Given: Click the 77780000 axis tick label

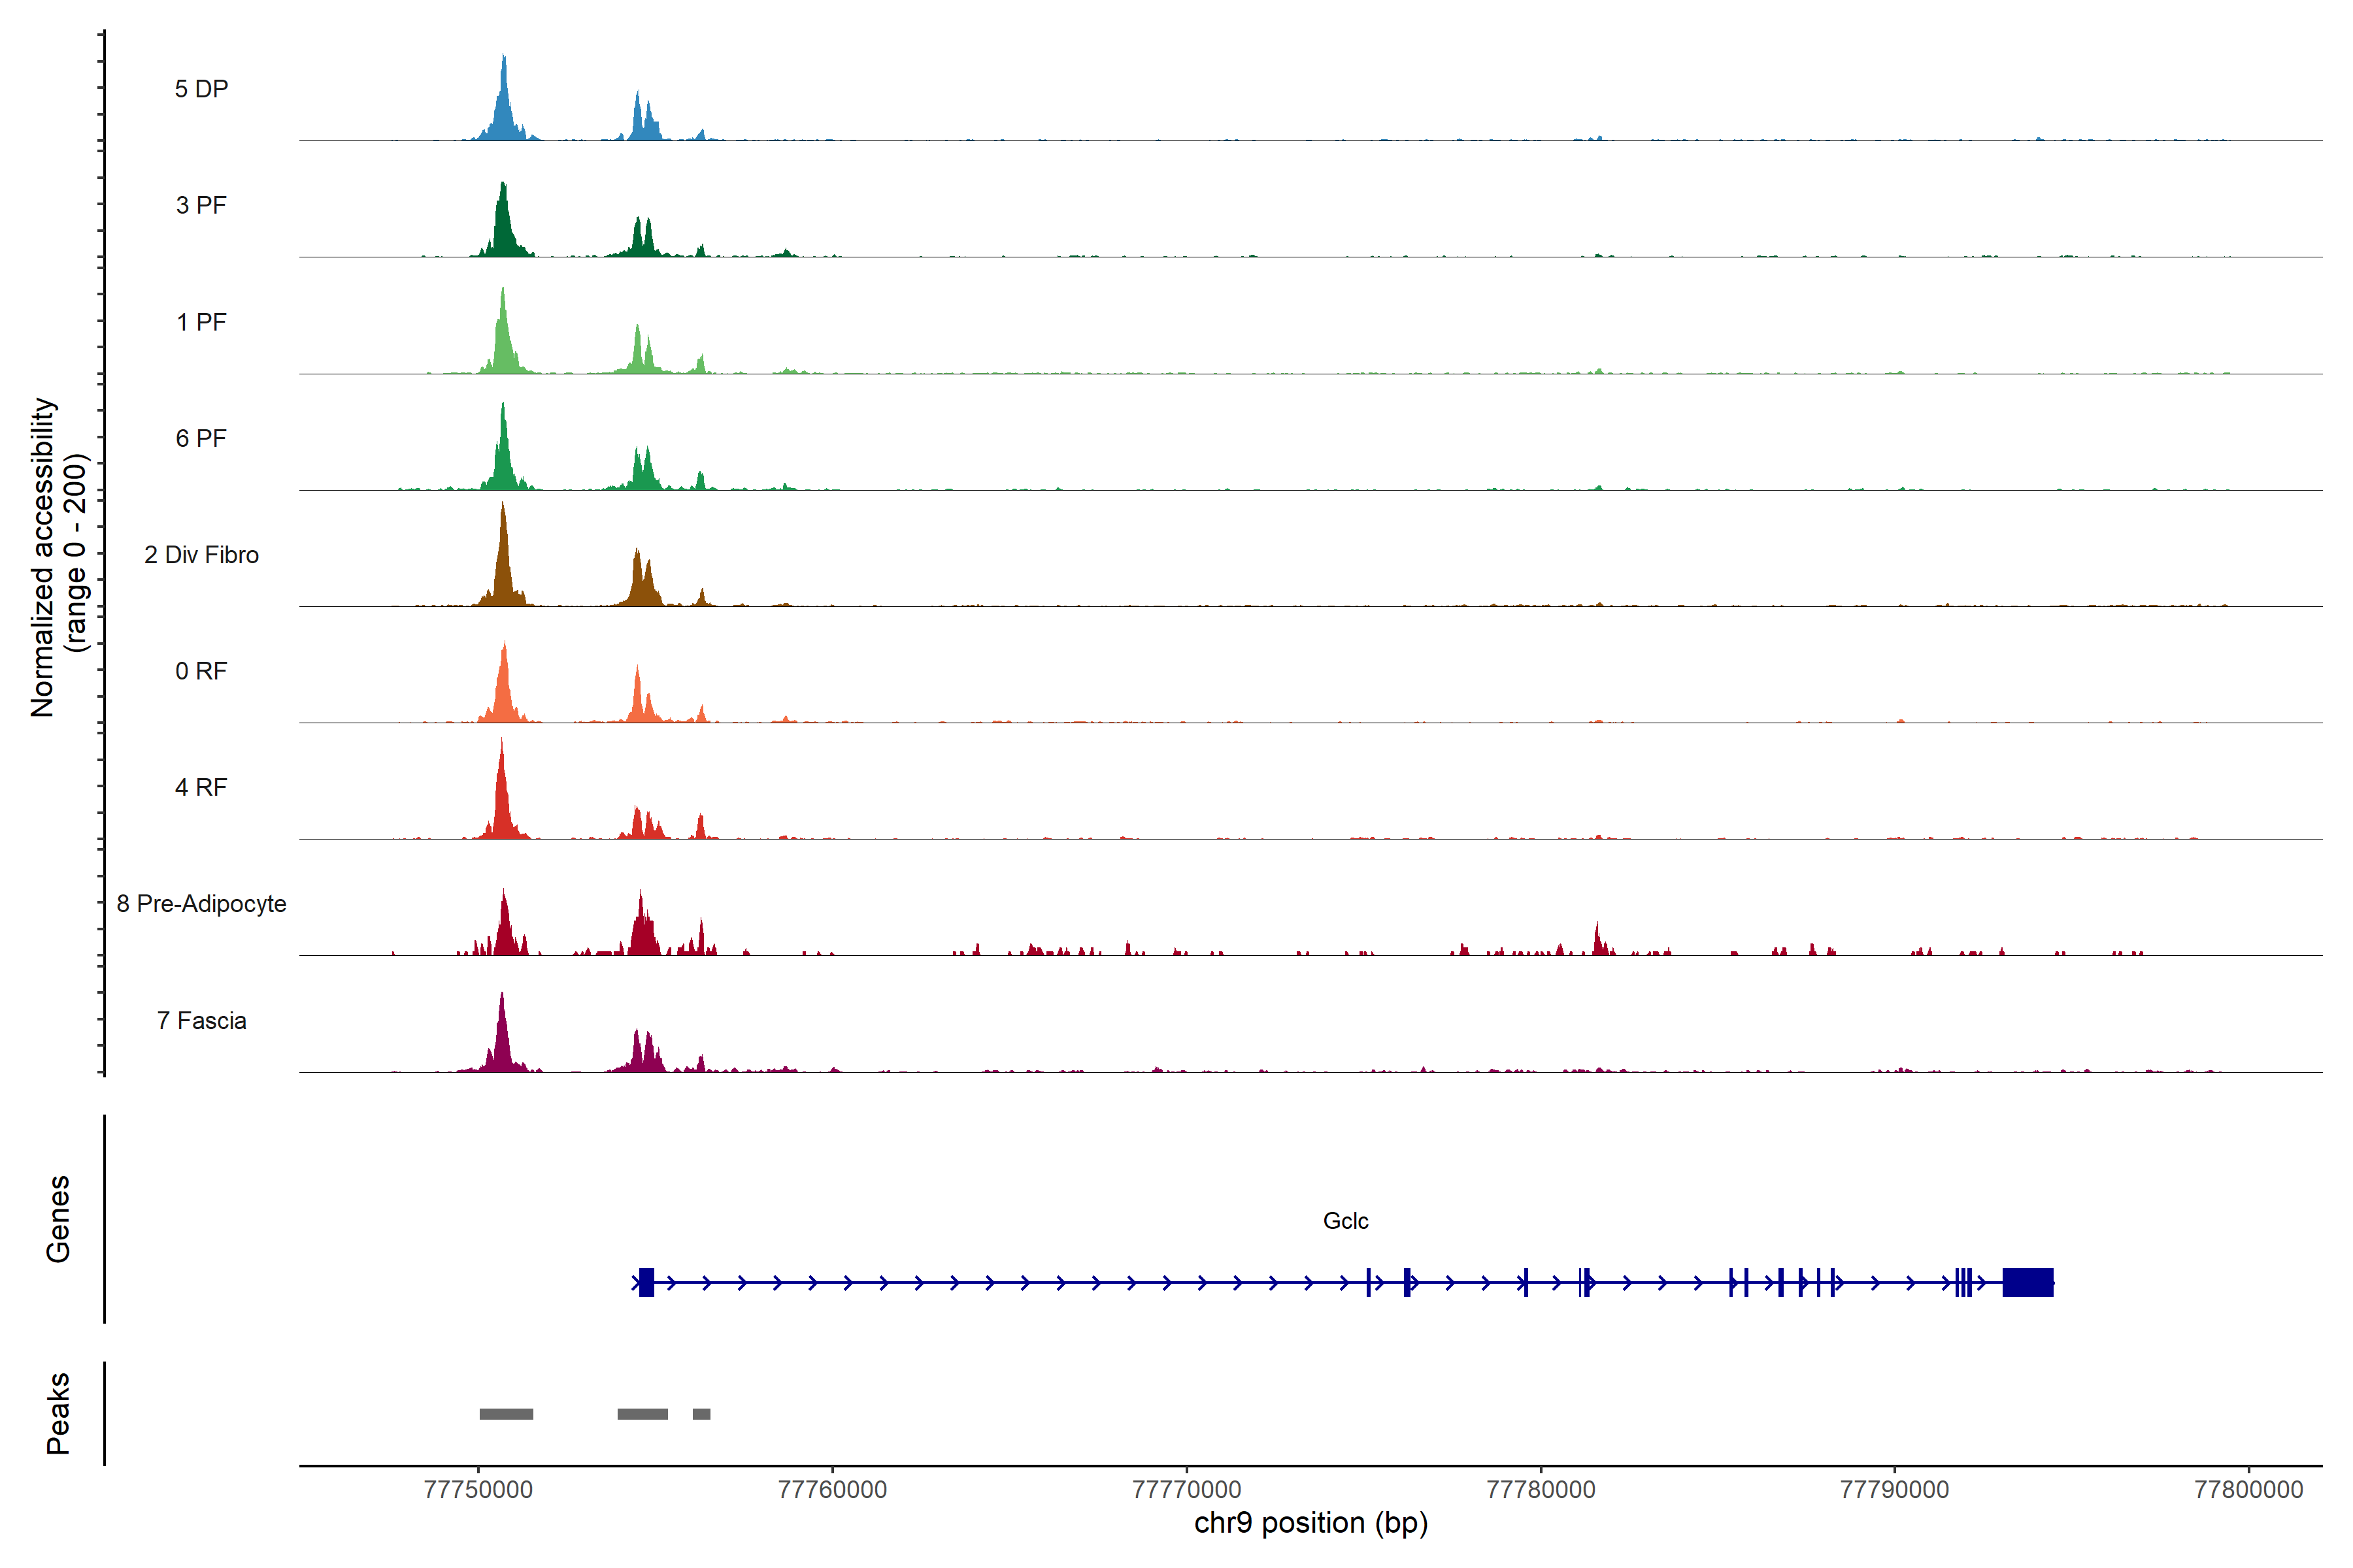Looking at the screenshot, I should (x=1541, y=1489).
